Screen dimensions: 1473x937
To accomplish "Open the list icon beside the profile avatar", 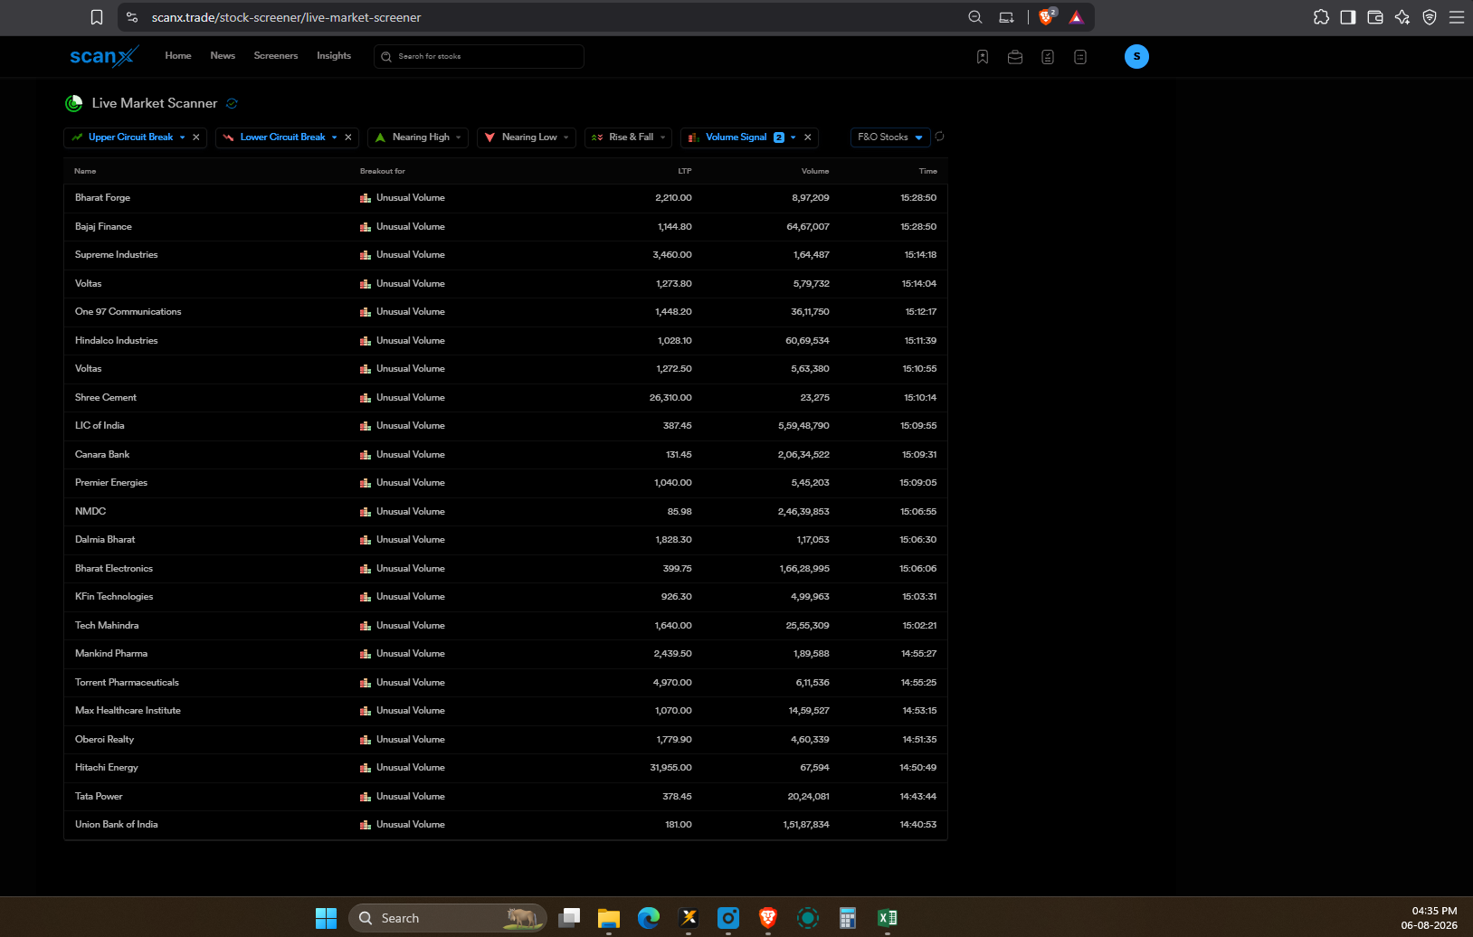I will point(1080,57).
